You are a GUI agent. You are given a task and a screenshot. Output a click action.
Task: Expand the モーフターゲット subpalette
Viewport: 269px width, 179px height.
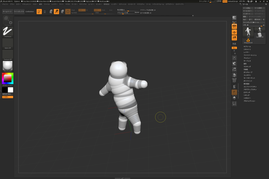point(249,78)
